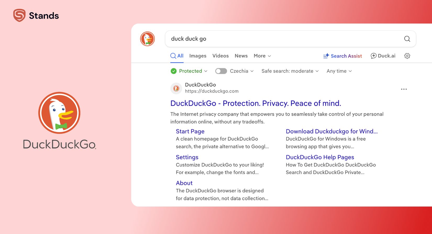This screenshot has width=432, height=234.
Task: Click the Stands shield logo
Action: pos(19,15)
